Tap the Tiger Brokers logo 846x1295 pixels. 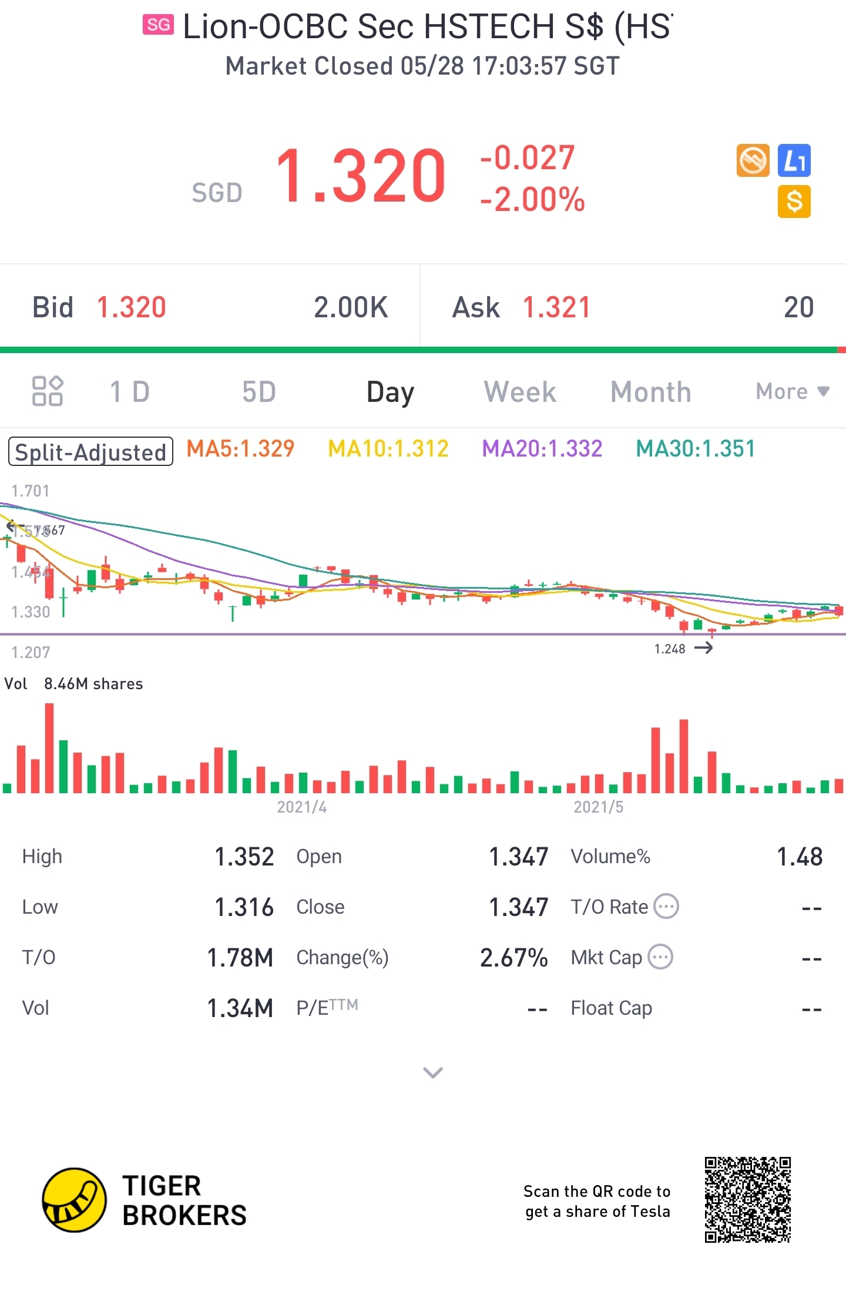pyautogui.click(x=144, y=1200)
